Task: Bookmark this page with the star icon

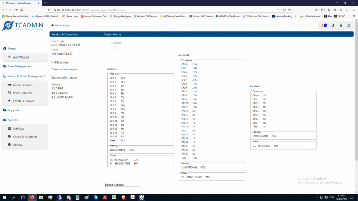Action: point(289,10)
